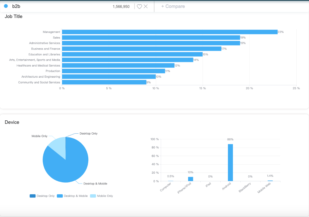Click the Management axis label

click(x=51, y=32)
